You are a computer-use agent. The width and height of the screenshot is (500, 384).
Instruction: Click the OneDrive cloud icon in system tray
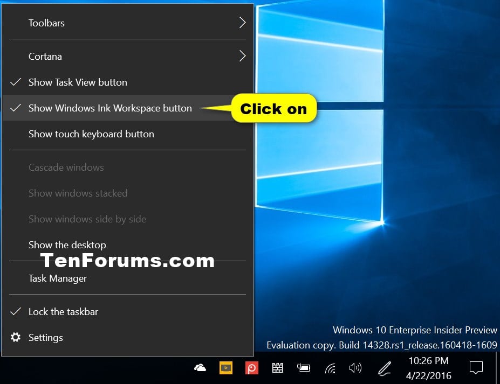pos(200,367)
